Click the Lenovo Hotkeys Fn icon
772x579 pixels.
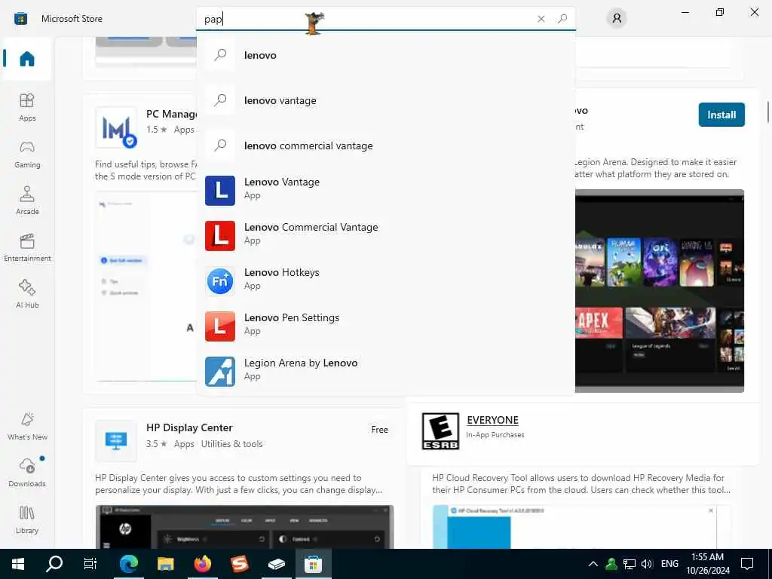click(x=220, y=281)
